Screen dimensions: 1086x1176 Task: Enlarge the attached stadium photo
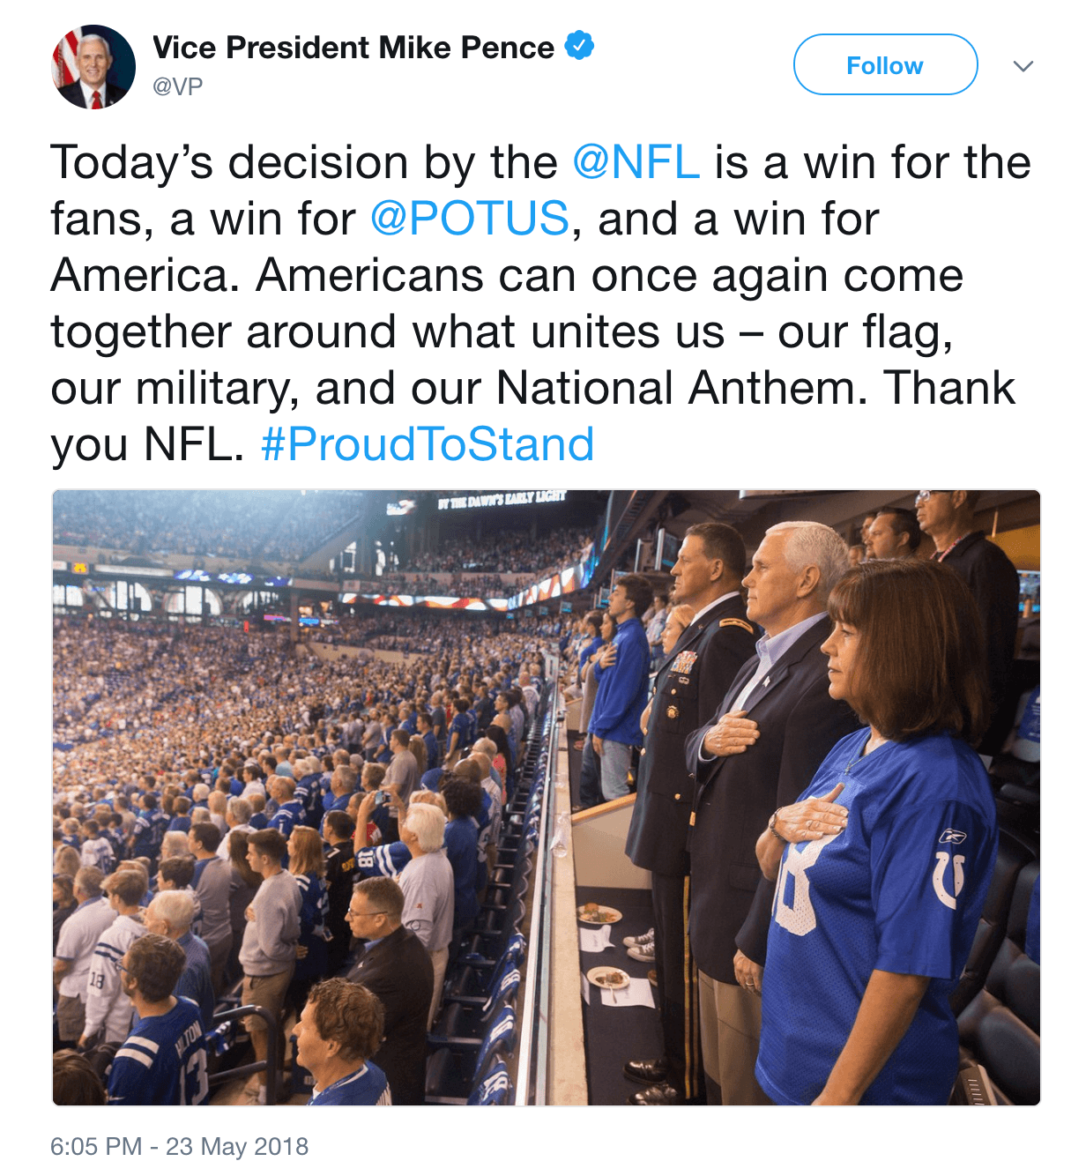[x=546, y=797]
